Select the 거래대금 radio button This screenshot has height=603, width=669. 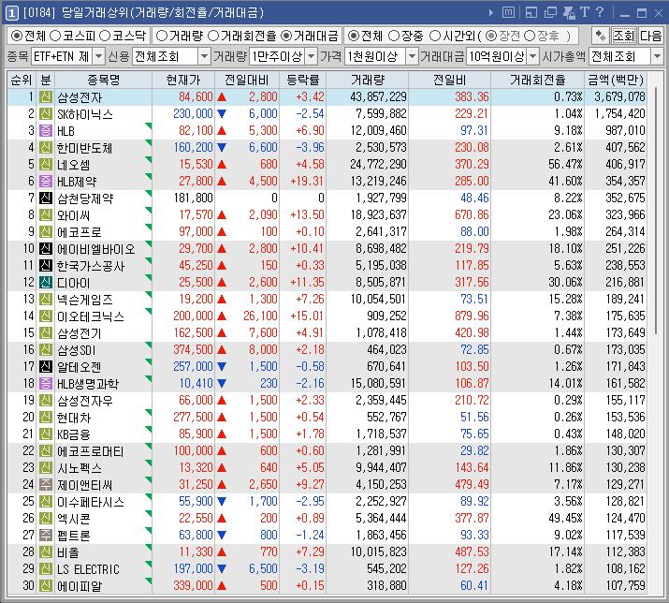(286, 36)
